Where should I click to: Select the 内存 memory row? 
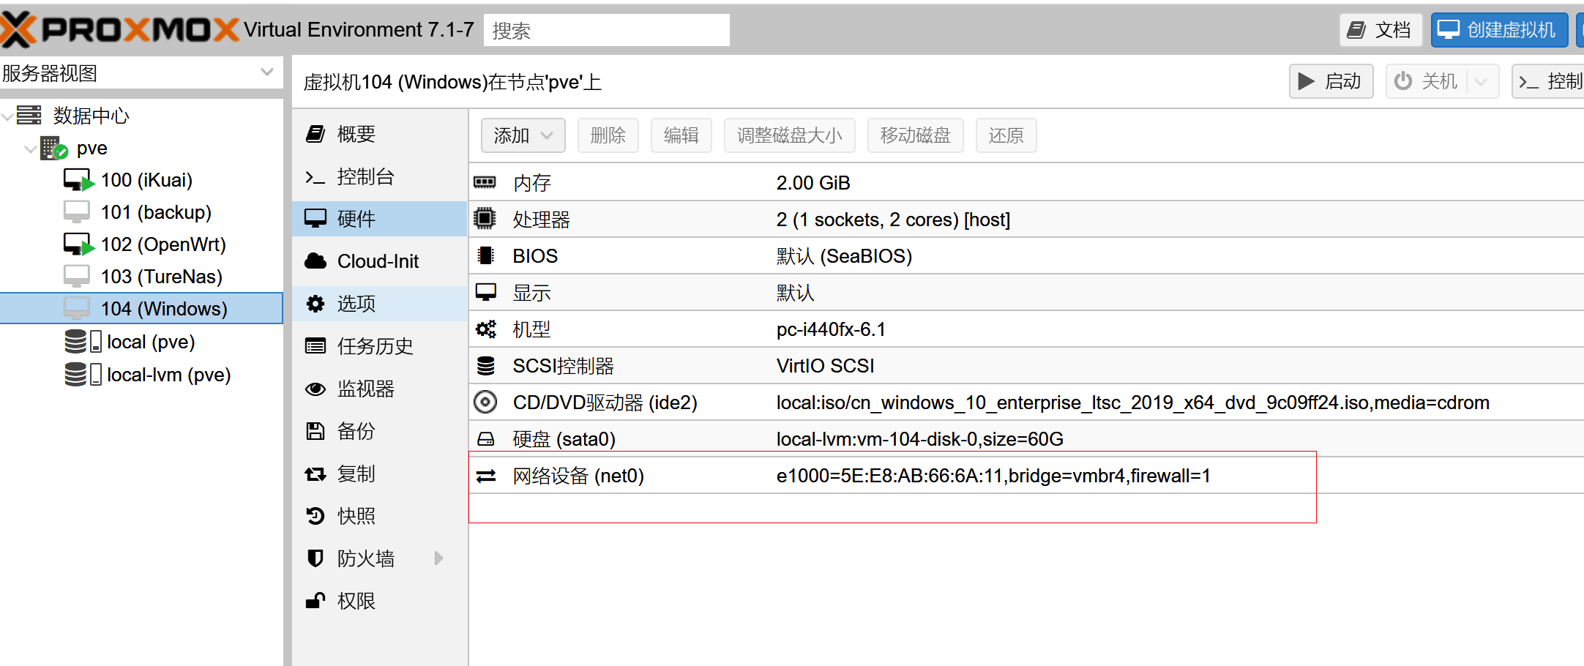(1026, 182)
